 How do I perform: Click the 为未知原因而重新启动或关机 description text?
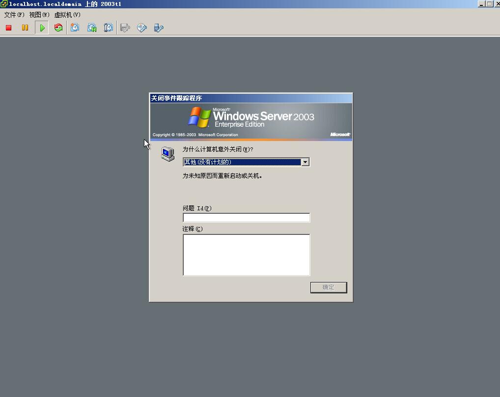(222, 176)
